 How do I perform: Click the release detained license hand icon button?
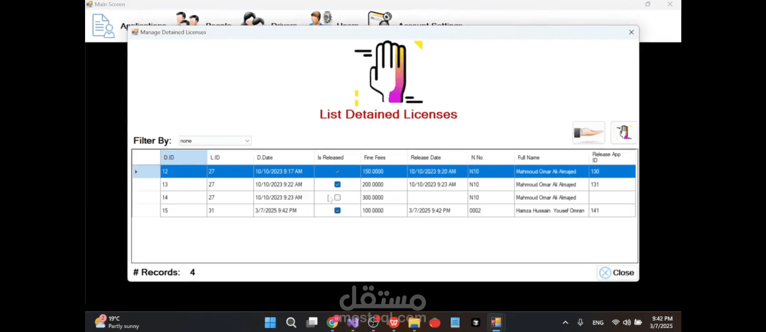tap(589, 133)
